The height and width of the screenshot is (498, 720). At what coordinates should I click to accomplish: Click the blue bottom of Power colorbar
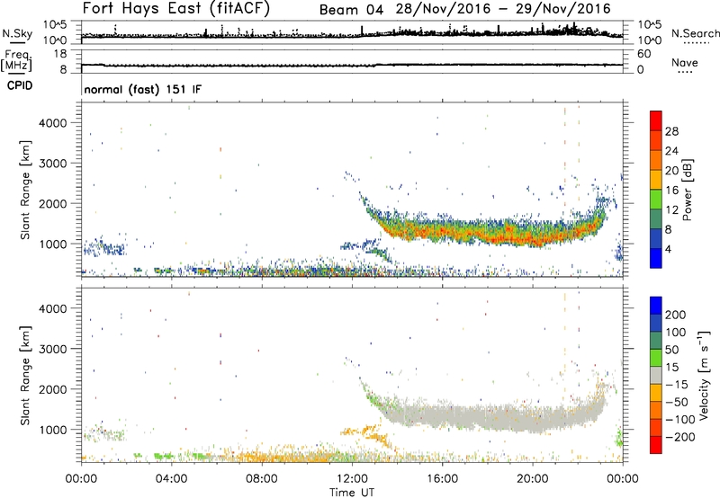(656, 258)
